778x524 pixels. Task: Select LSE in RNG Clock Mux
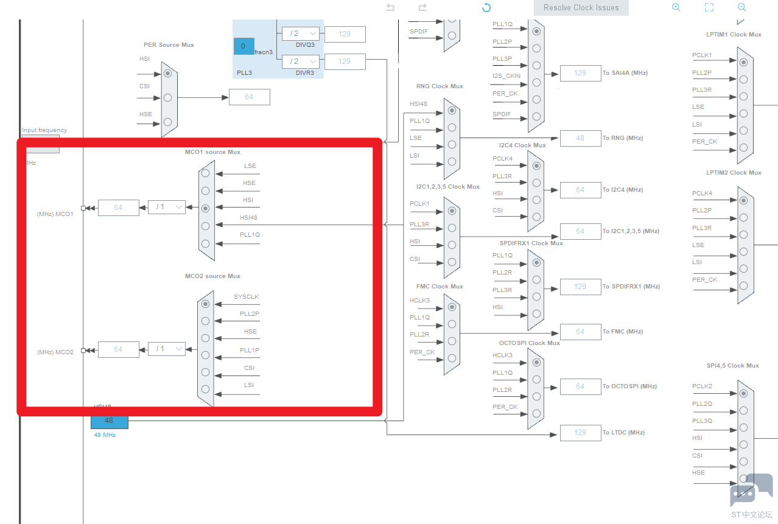point(452,144)
